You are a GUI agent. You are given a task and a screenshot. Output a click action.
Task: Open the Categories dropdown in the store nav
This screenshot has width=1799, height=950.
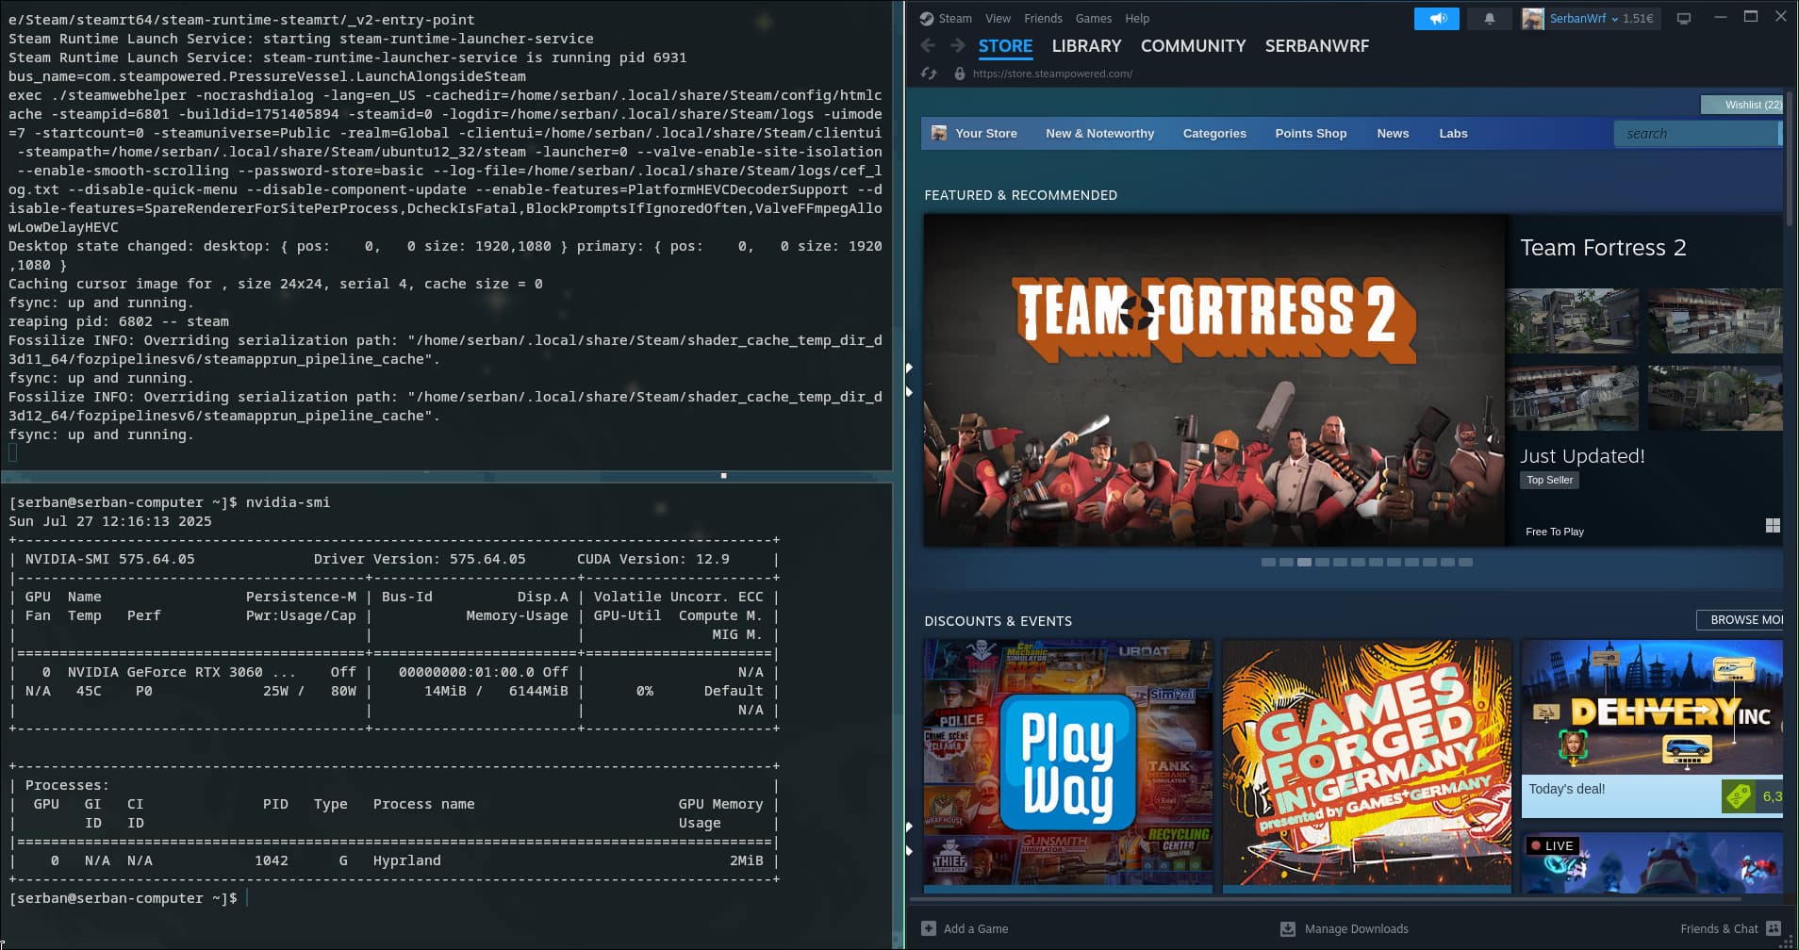[1213, 134]
